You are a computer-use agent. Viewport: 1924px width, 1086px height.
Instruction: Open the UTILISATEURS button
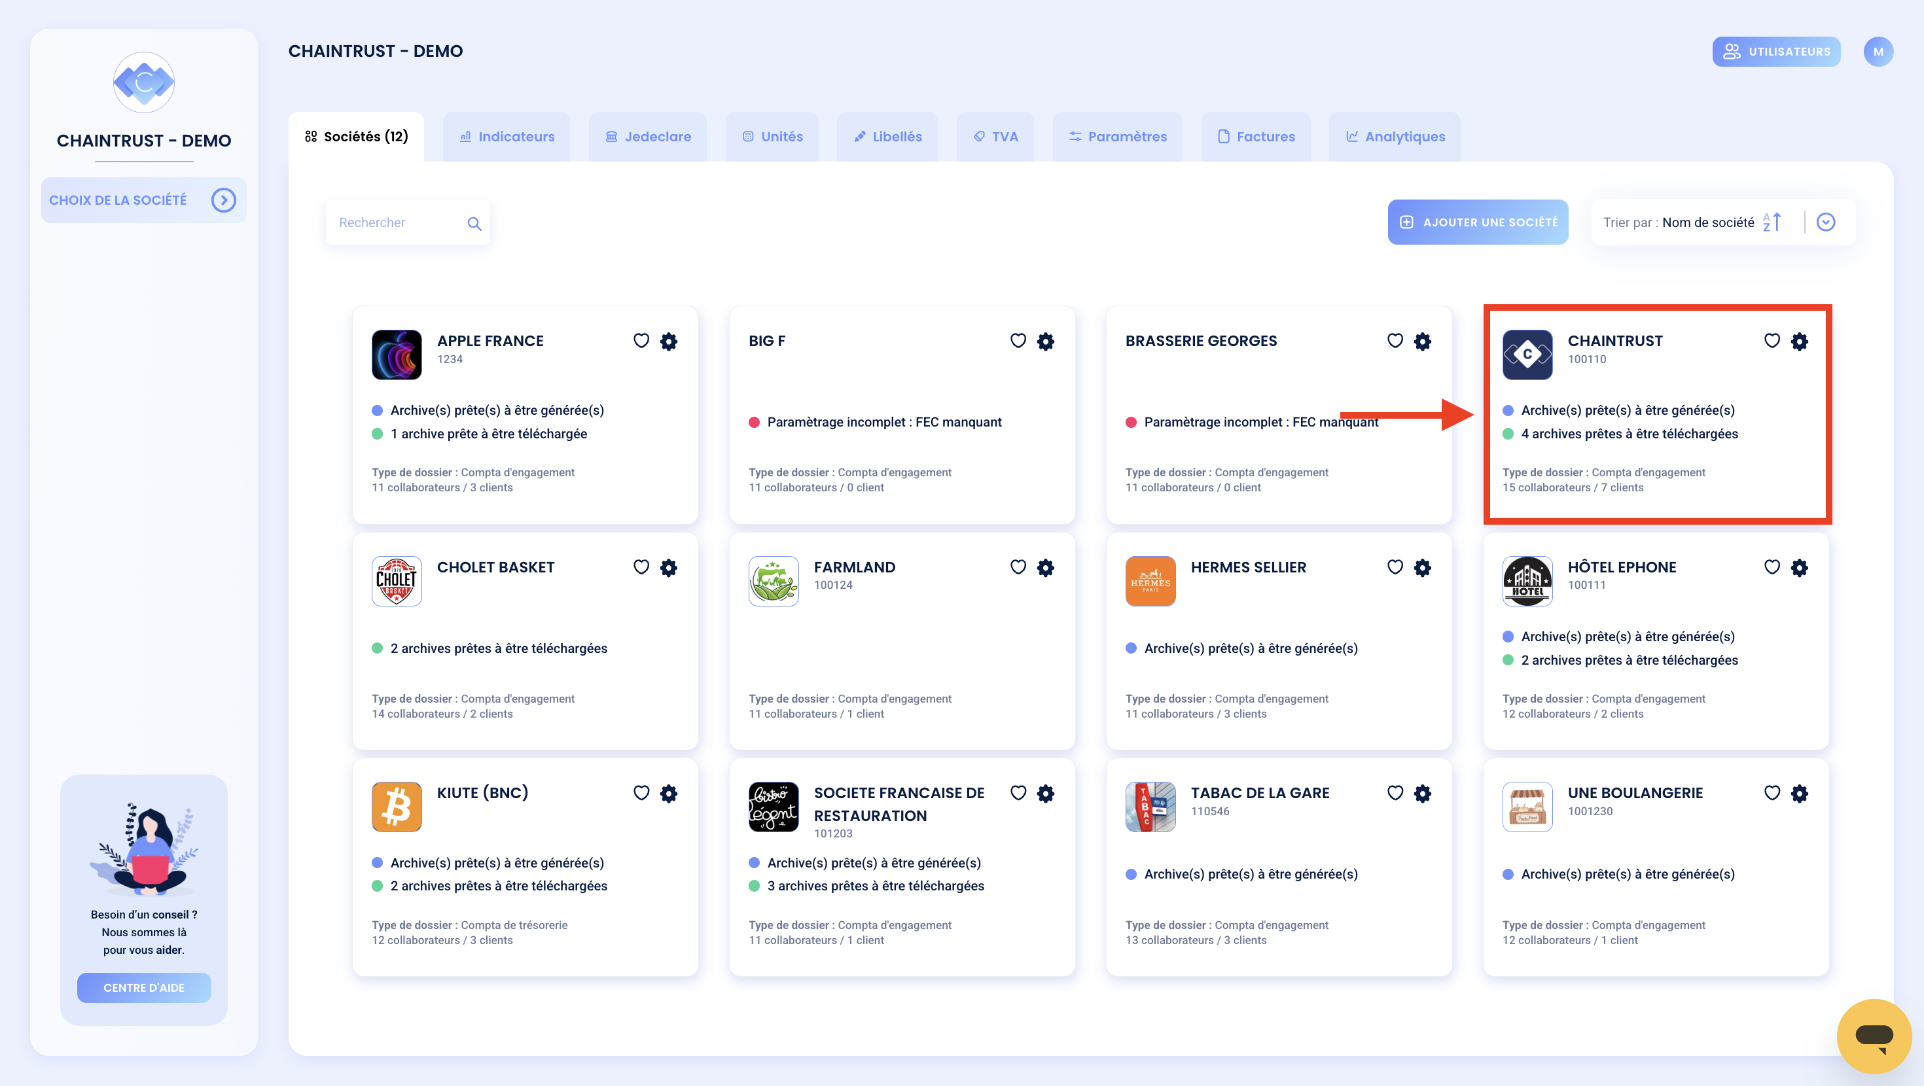tap(1776, 52)
